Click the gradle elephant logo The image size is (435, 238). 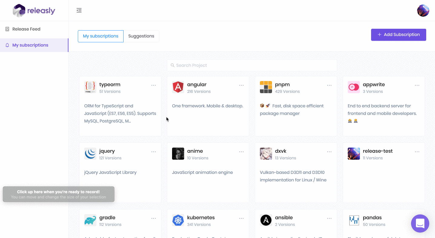(x=90, y=220)
